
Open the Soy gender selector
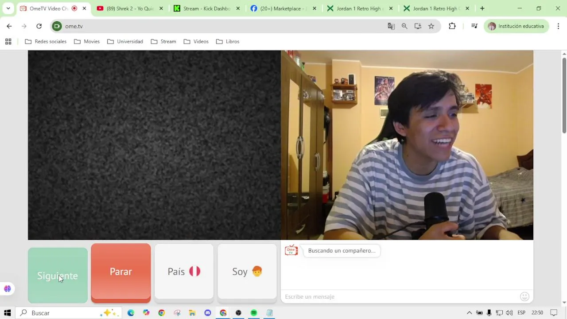tap(247, 272)
